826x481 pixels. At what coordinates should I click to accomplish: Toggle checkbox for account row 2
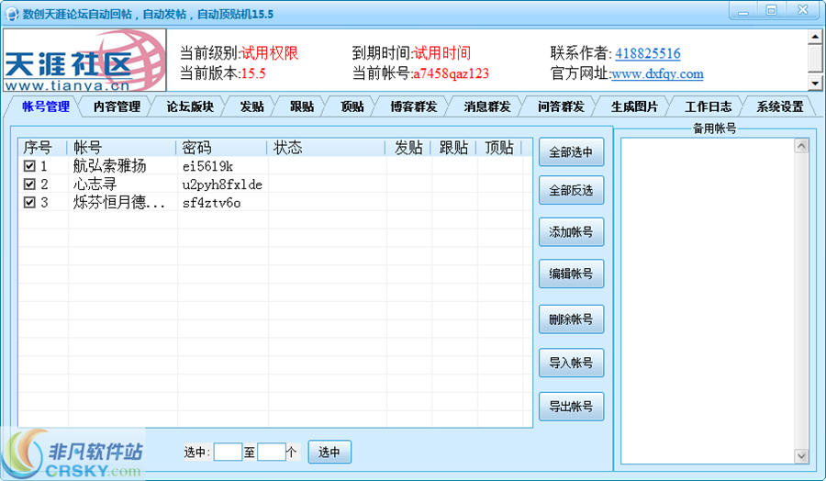click(29, 185)
